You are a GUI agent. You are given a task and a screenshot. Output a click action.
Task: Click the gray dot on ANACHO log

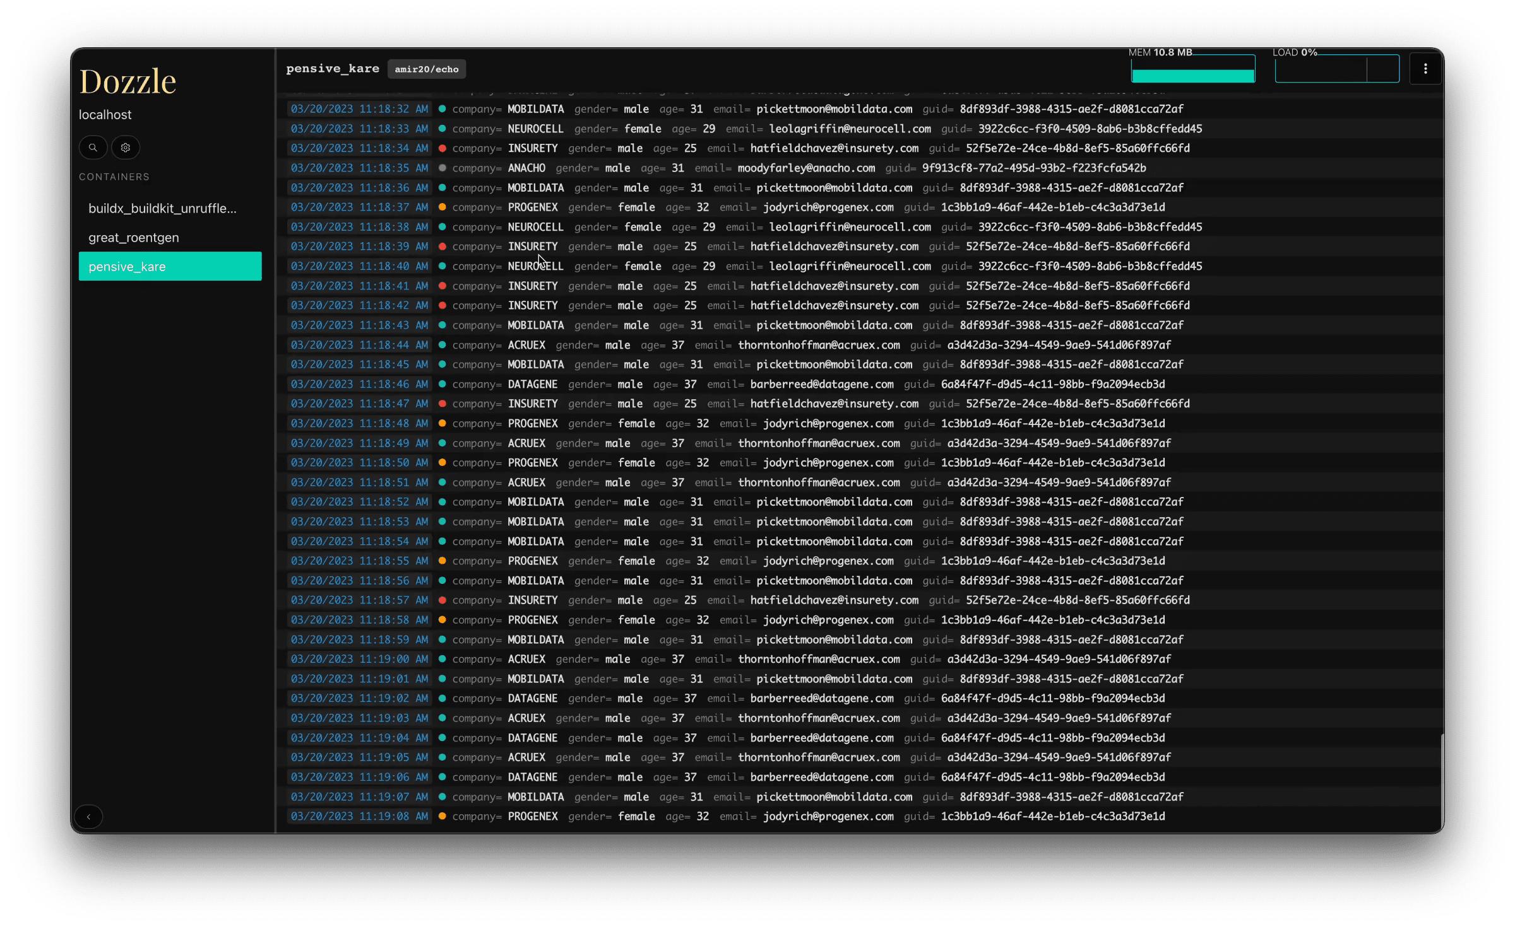(443, 168)
